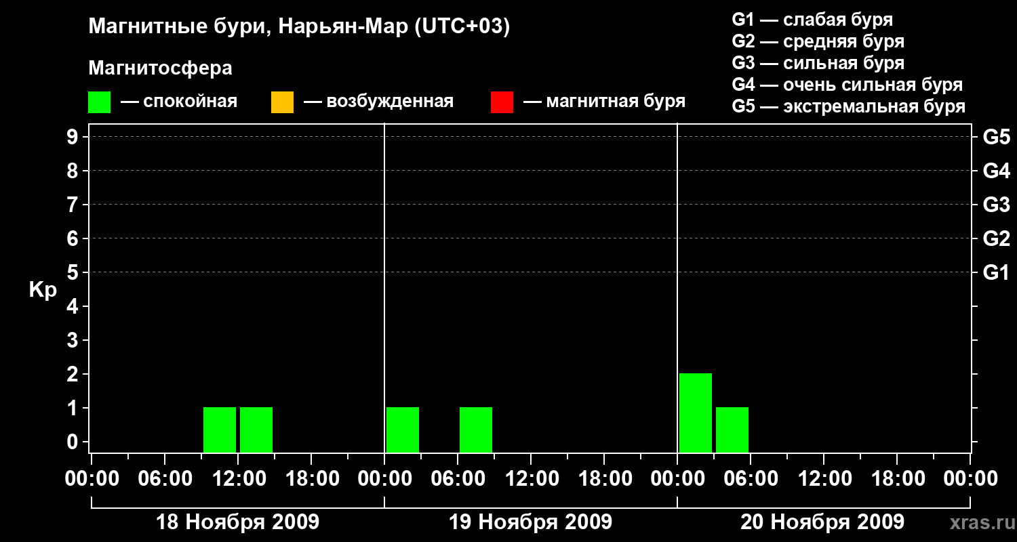This screenshot has width=1017, height=542.
Task: Click the '00:00' label starting 19 November
Action: [x=384, y=478]
